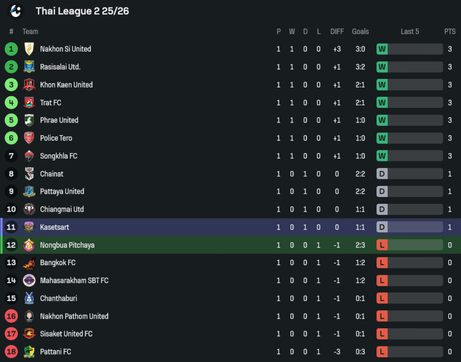Click Police Tero club crest
Screen dimensions: 461x362
pyautogui.click(x=29, y=138)
